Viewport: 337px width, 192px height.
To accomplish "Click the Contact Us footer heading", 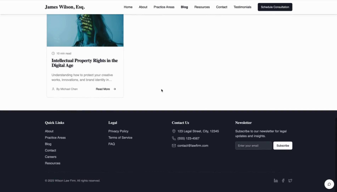I will [180, 123].
